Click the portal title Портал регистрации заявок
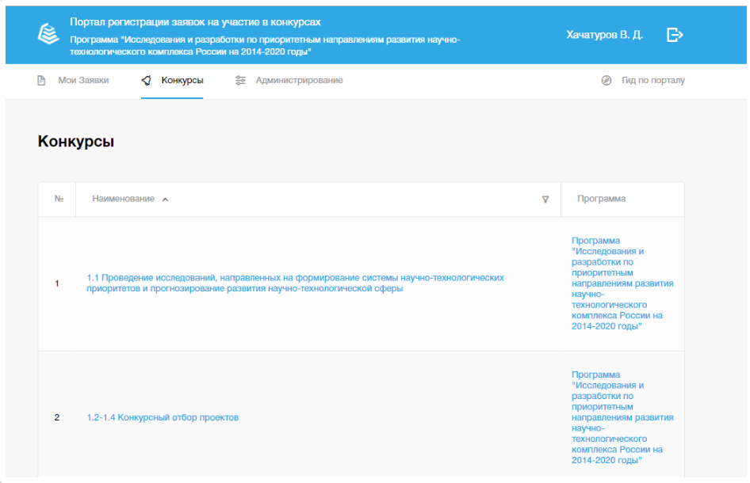 coord(195,22)
